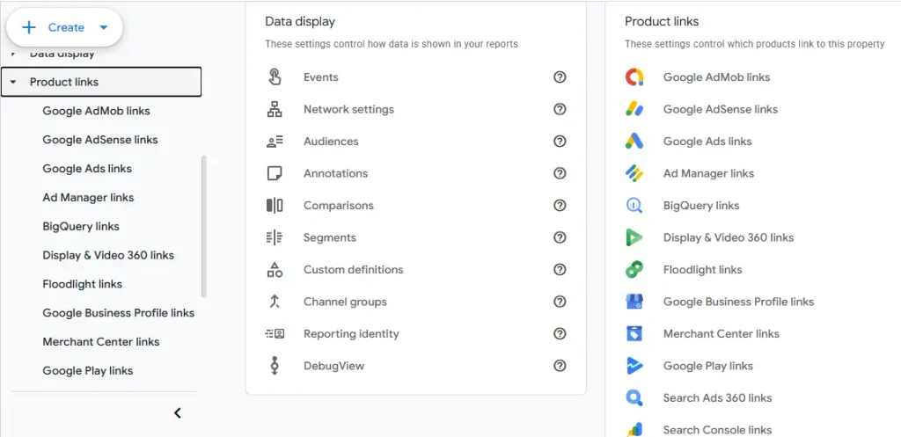Open help for Segments

(560, 237)
